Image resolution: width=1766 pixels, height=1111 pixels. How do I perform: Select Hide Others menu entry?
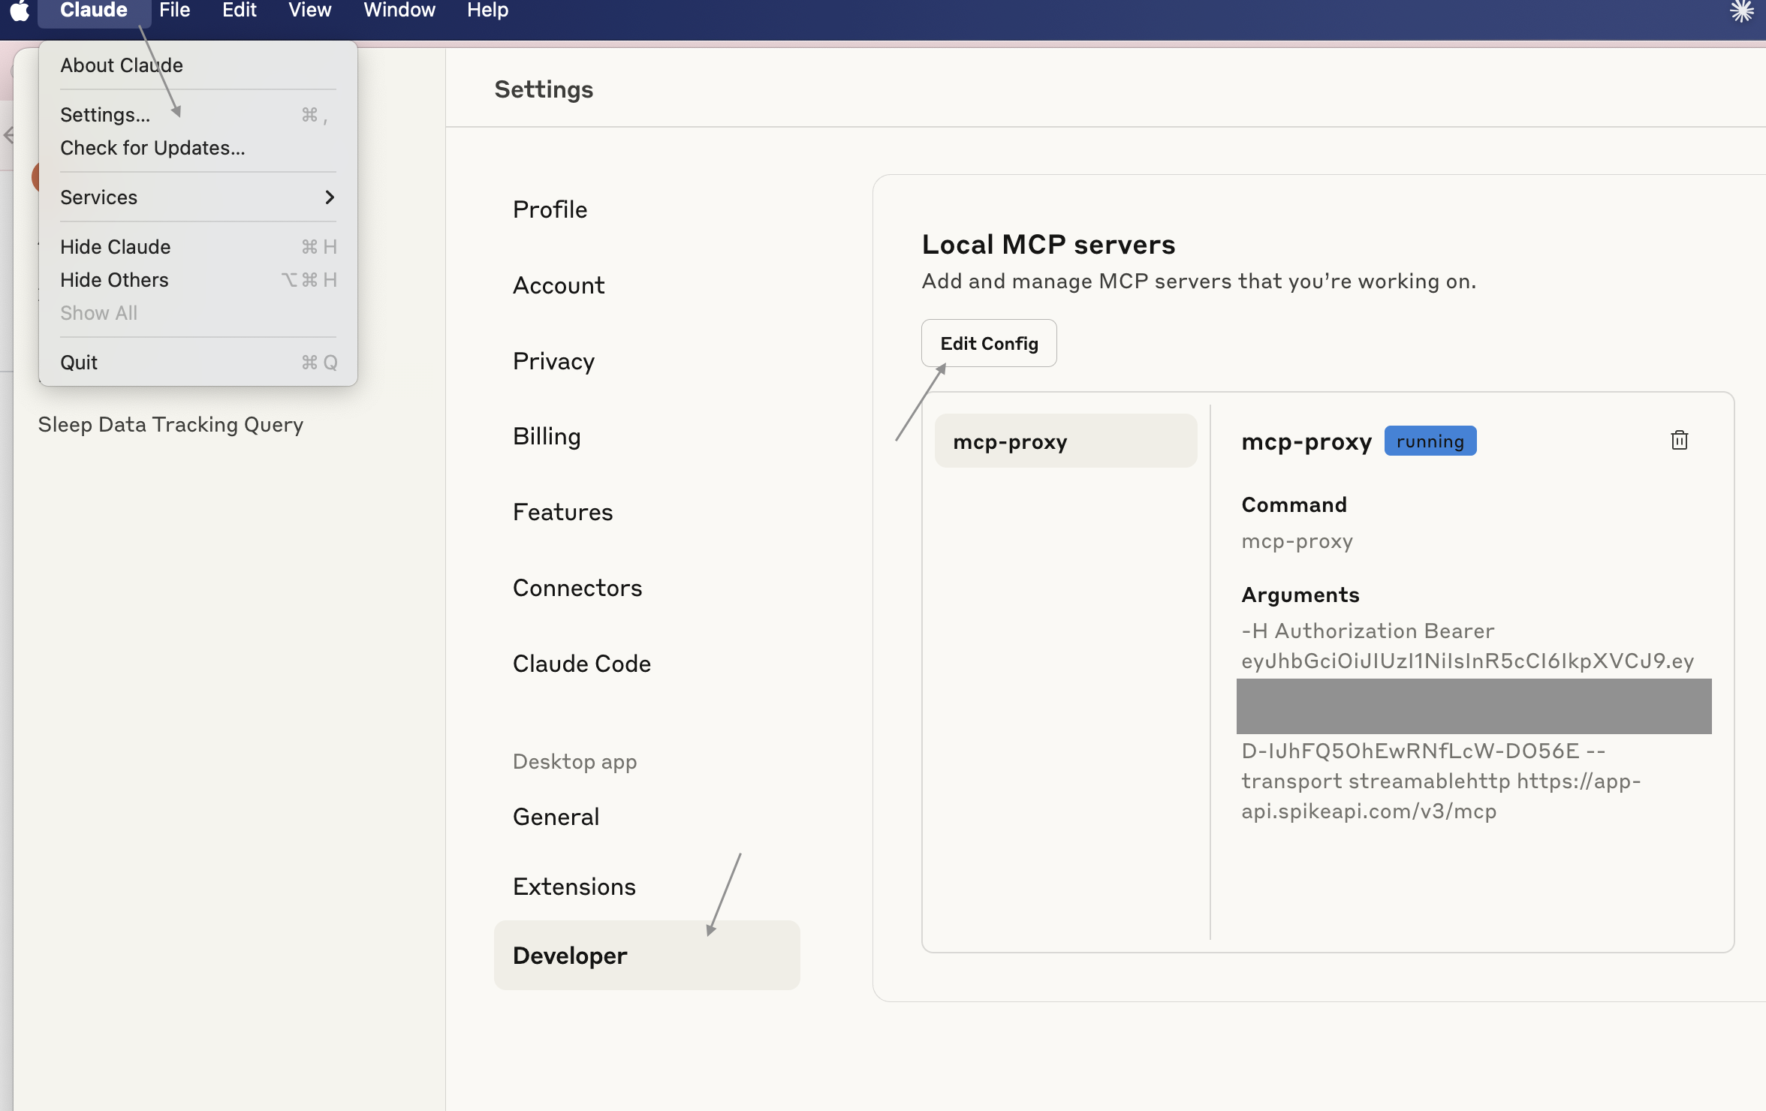click(198, 280)
